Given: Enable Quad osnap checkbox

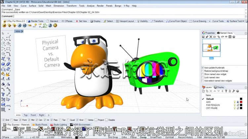Looking at the screenshot, I should coord(68,120).
